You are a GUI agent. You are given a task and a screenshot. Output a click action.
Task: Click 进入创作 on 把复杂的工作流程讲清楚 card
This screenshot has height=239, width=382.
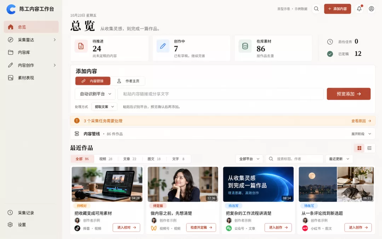(x=278, y=227)
